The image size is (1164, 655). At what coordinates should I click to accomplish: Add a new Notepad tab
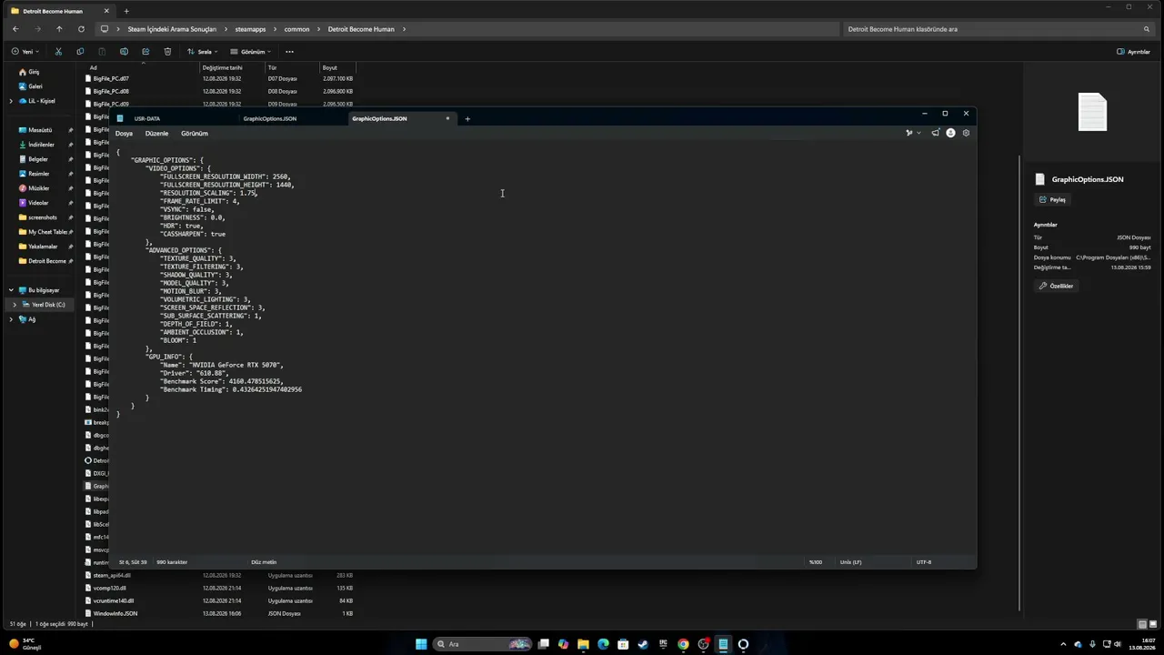pyautogui.click(x=467, y=118)
